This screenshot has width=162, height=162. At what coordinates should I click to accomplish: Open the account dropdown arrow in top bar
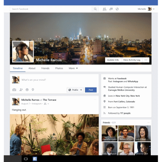(x=154, y=9)
